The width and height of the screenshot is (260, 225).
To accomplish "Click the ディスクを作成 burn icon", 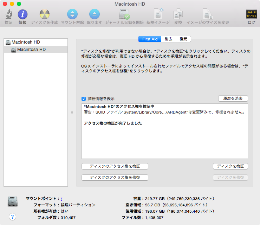I will coord(44,14).
